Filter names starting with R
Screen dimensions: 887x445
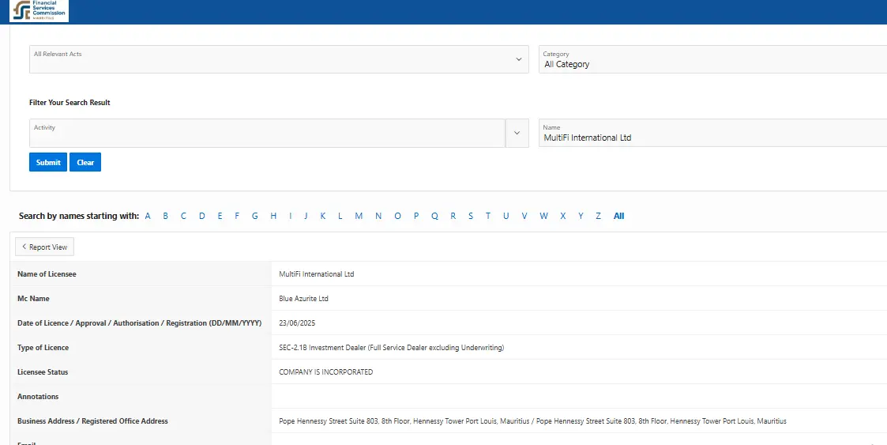pyautogui.click(x=453, y=216)
